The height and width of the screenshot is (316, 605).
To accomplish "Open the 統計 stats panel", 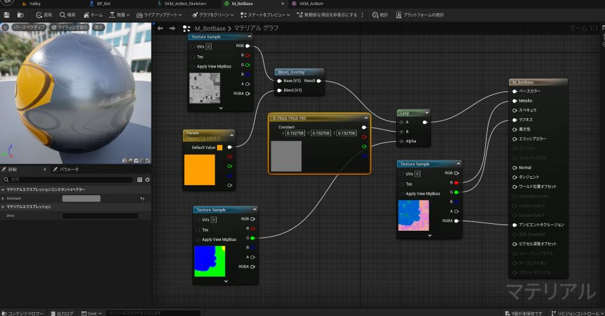I will pos(380,15).
